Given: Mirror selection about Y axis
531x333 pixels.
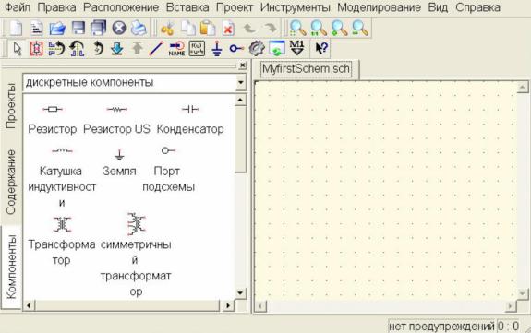Looking at the screenshot, I should pos(78,49).
